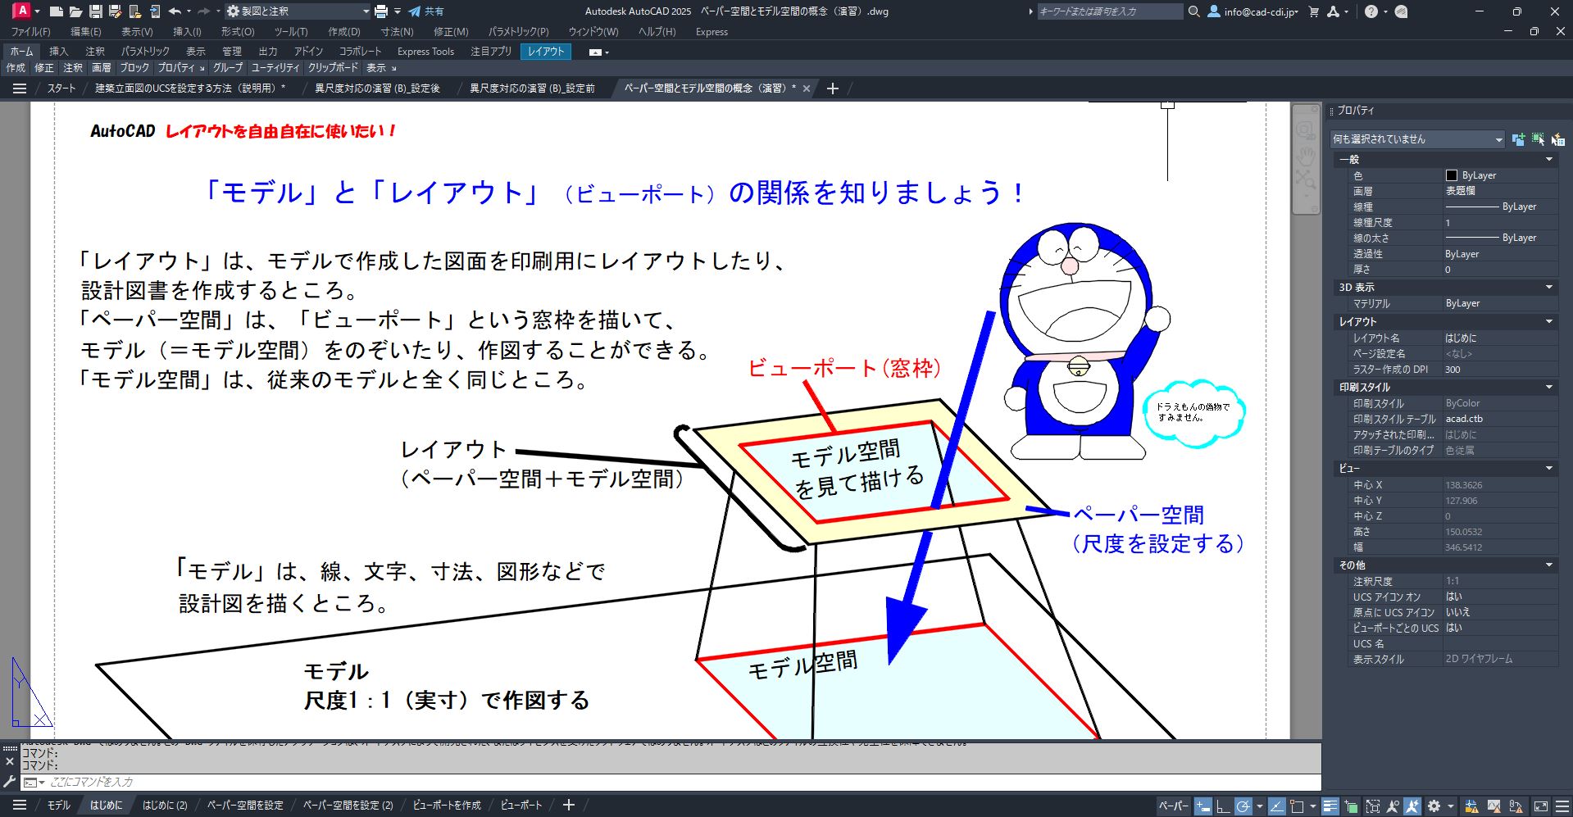Image resolution: width=1573 pixels, height=817 pixels.
Task: Click the Select Objects icon in the Properties panel
Action: click(x=1538, y=139)
